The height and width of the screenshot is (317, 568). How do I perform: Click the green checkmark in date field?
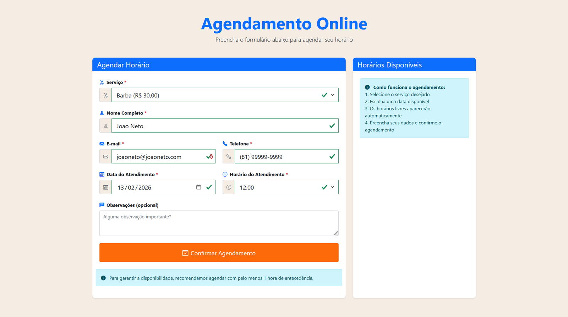(x=209, y=187)
